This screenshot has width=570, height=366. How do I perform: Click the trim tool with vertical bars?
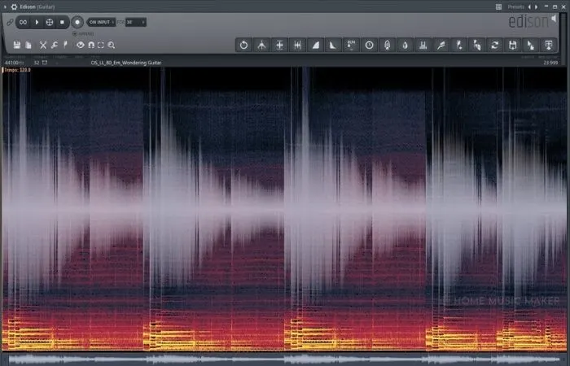click(x=297, y=45)
